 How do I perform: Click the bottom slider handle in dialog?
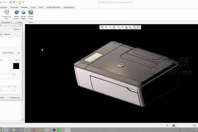pos(1,91)
